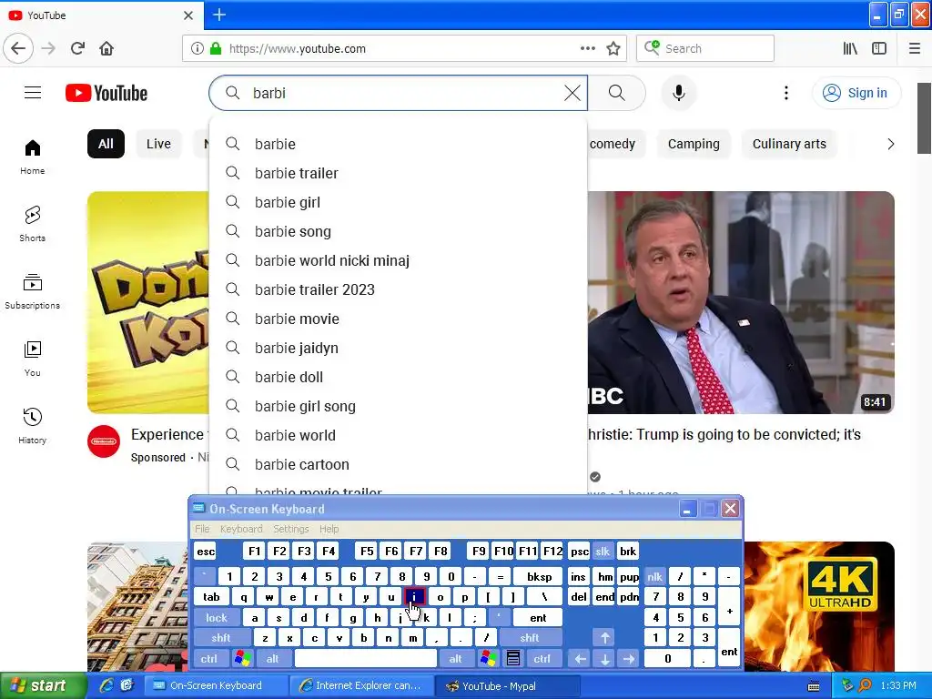The height and width of the screenshot is (699, 932).
Task: Open the Christie video thumbnail
Action: coord(741,302)
